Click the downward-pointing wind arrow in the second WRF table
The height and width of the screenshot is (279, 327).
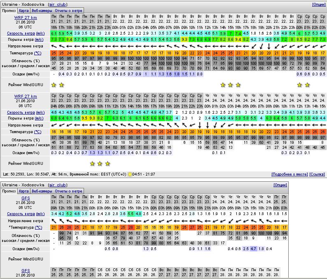[x=200, y=125]
